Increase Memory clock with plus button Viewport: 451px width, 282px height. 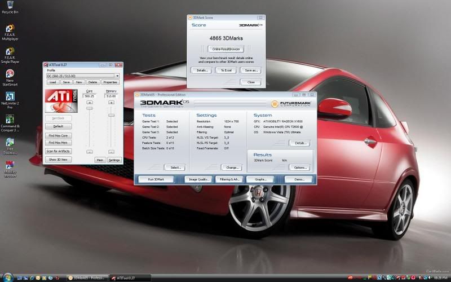point(111,103)
